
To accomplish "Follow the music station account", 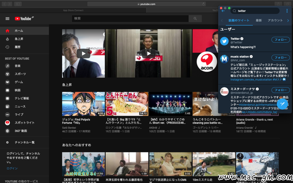I will 281,58.
